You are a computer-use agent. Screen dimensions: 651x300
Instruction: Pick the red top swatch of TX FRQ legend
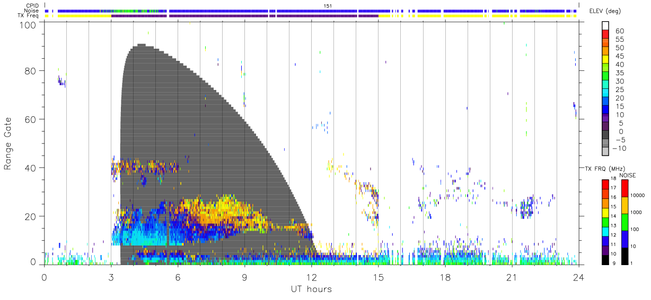pos(605,184)
